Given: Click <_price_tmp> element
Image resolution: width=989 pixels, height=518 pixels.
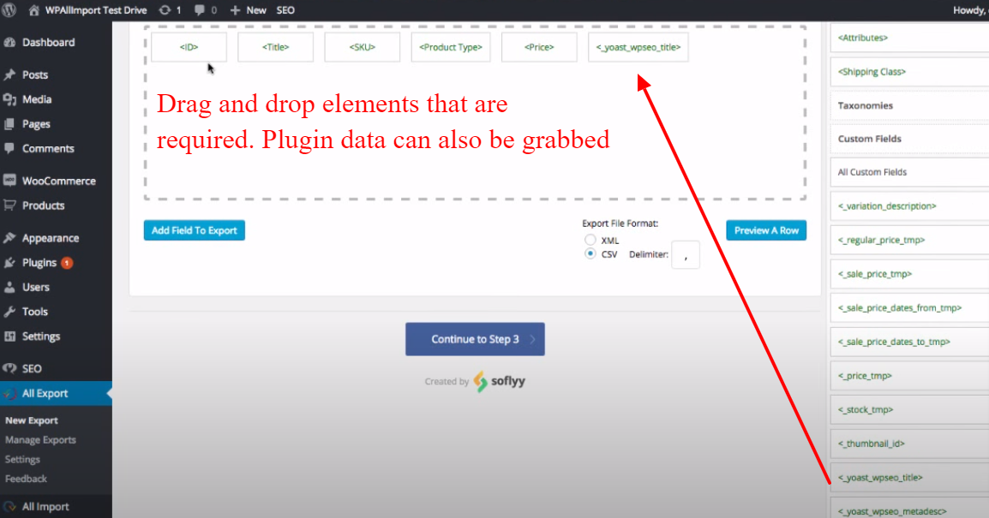Looking at the screenshot, I should click(909, 376).
